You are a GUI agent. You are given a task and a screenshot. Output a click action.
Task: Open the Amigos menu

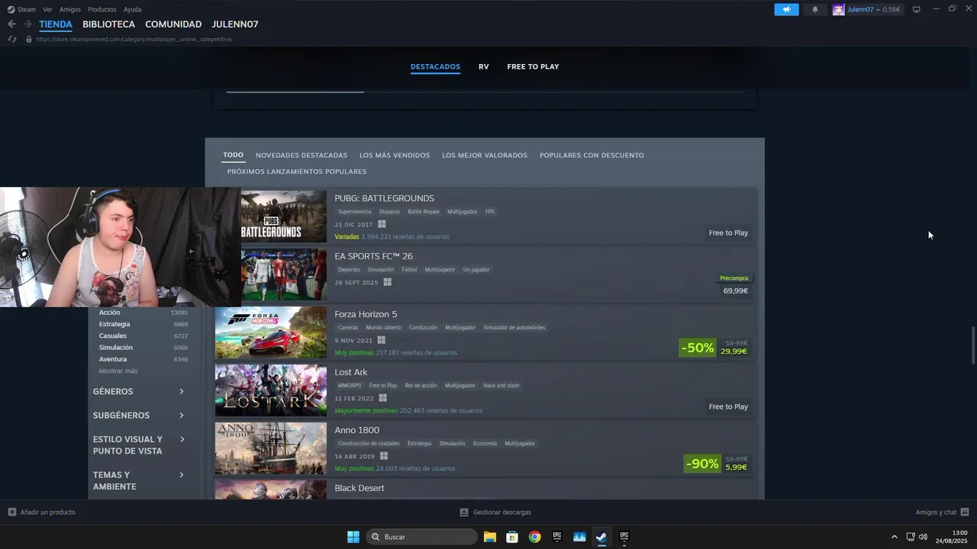(70, 9)
